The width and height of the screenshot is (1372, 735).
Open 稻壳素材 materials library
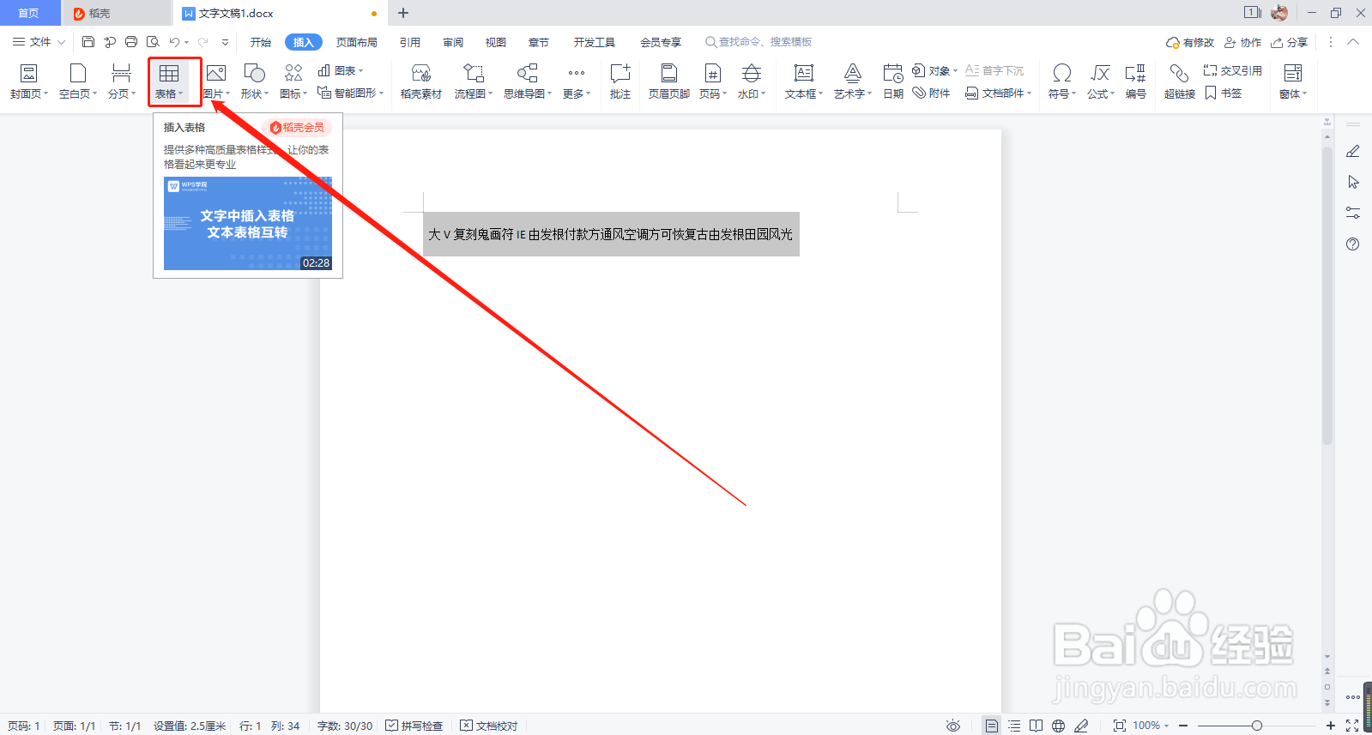pos(421,82)
